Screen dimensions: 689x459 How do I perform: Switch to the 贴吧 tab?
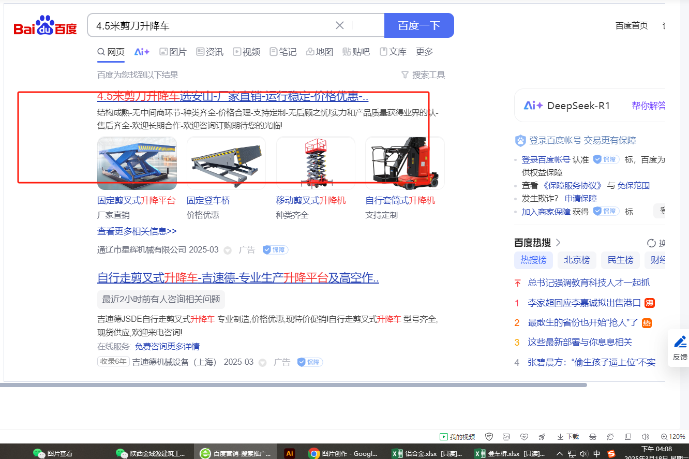pyautogui.click(x=356, y=52)
